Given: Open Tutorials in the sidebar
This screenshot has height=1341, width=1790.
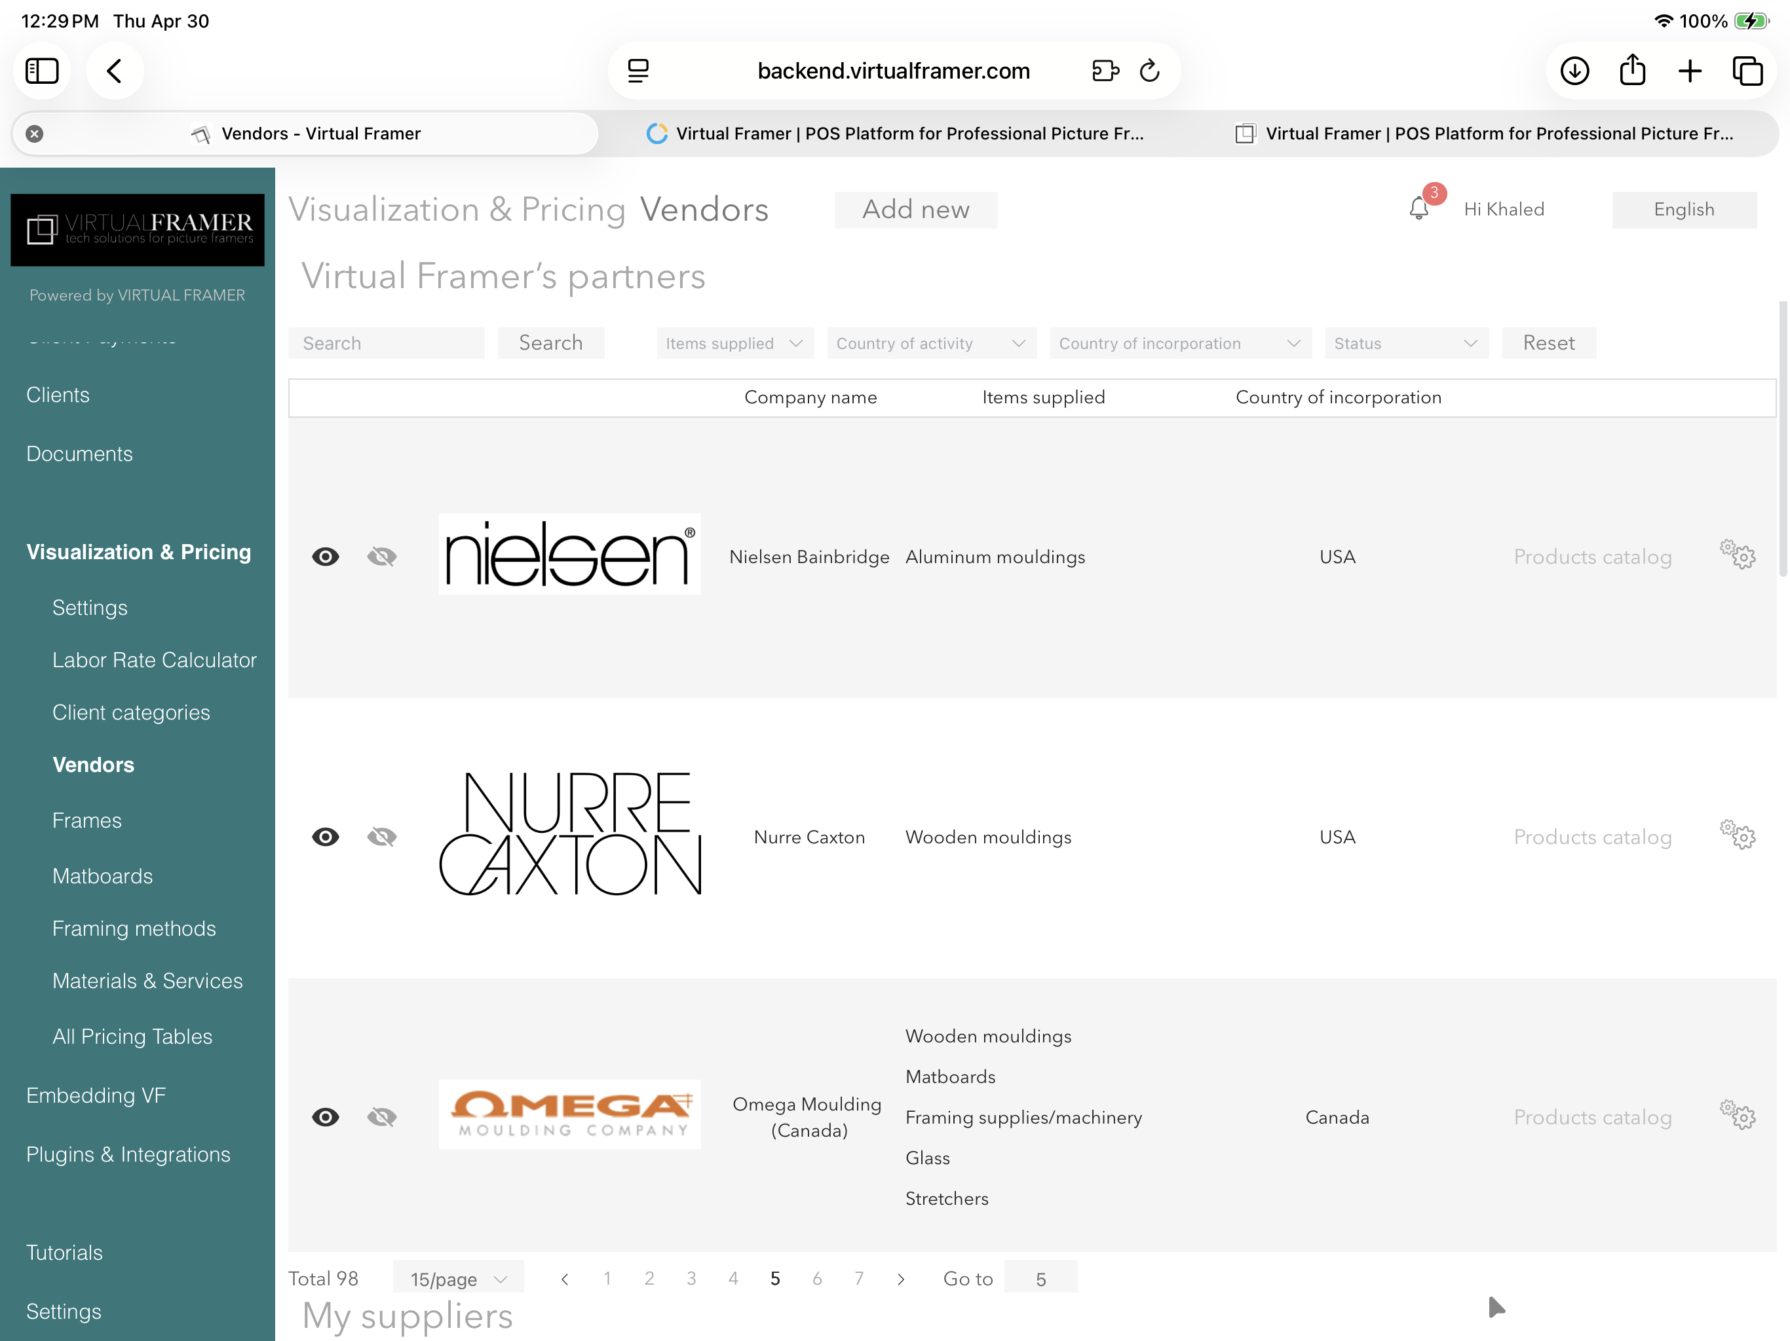Looking at the screenshot, I should [x=65, y=1253].
